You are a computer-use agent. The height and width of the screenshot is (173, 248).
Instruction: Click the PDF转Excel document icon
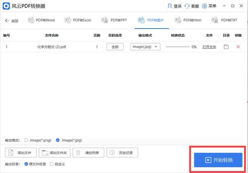coord(68,20)
